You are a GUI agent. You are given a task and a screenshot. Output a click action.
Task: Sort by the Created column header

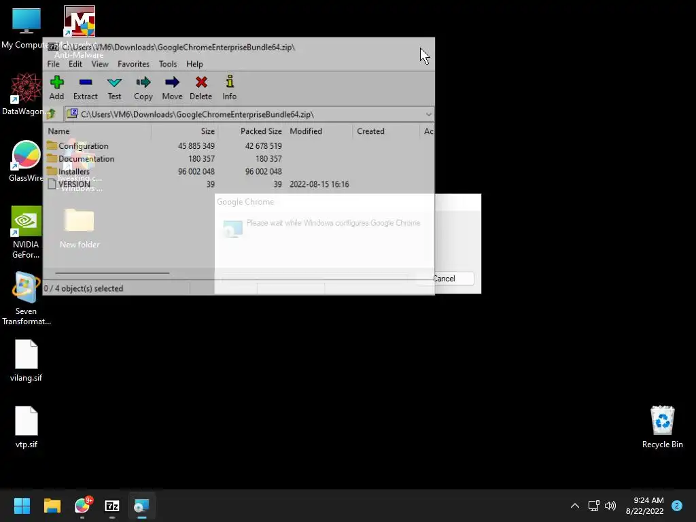386,131
